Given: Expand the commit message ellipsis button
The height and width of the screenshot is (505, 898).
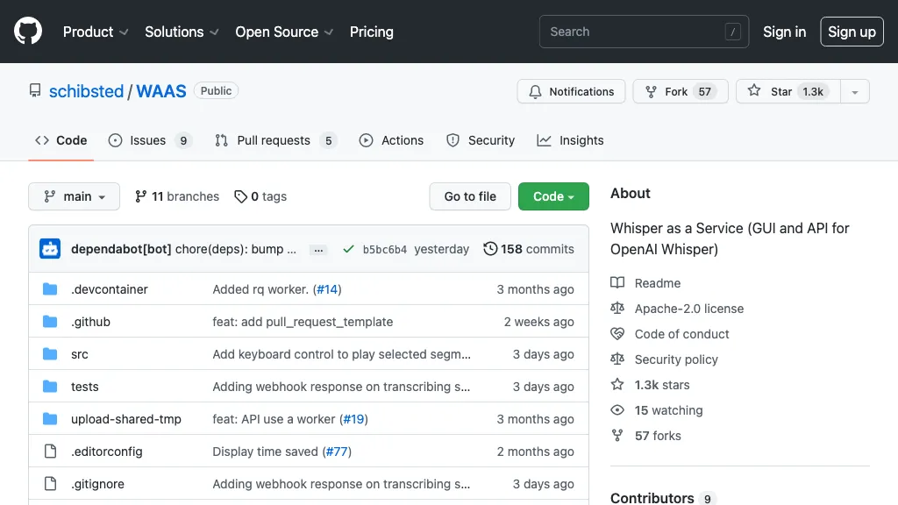Looking at the screenshot, I should (319, 250).
